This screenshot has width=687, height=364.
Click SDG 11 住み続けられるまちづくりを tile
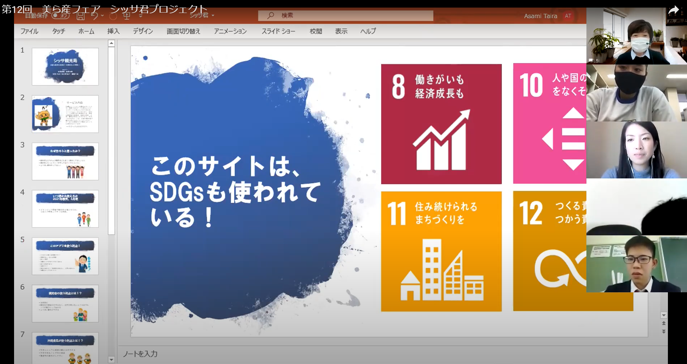(441, 251)
